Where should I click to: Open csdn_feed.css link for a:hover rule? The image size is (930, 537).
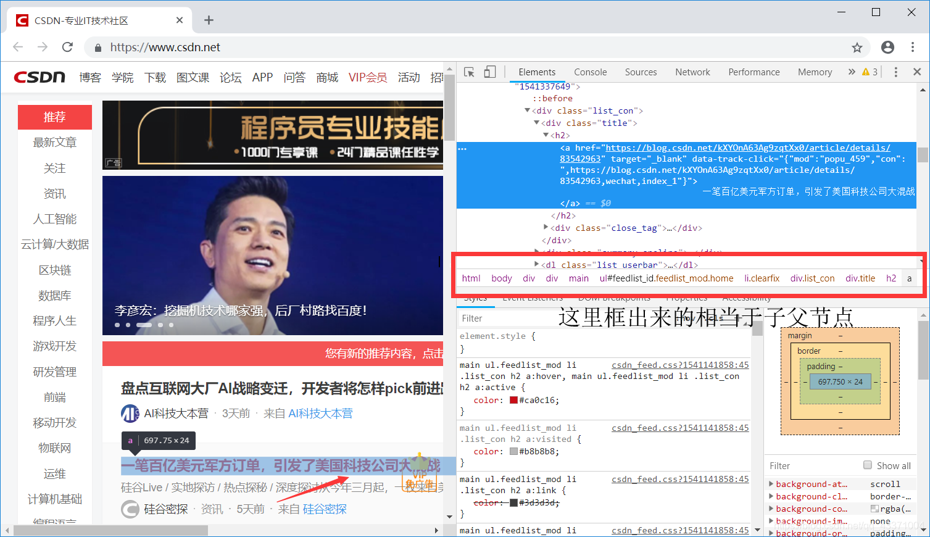click(680, 365)
